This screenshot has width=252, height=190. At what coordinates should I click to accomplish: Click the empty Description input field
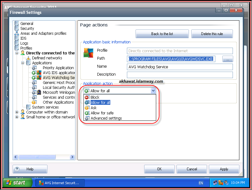180,75
